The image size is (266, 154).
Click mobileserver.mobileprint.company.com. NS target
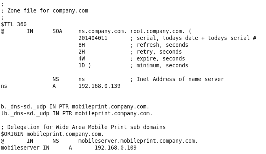[138, 141]
